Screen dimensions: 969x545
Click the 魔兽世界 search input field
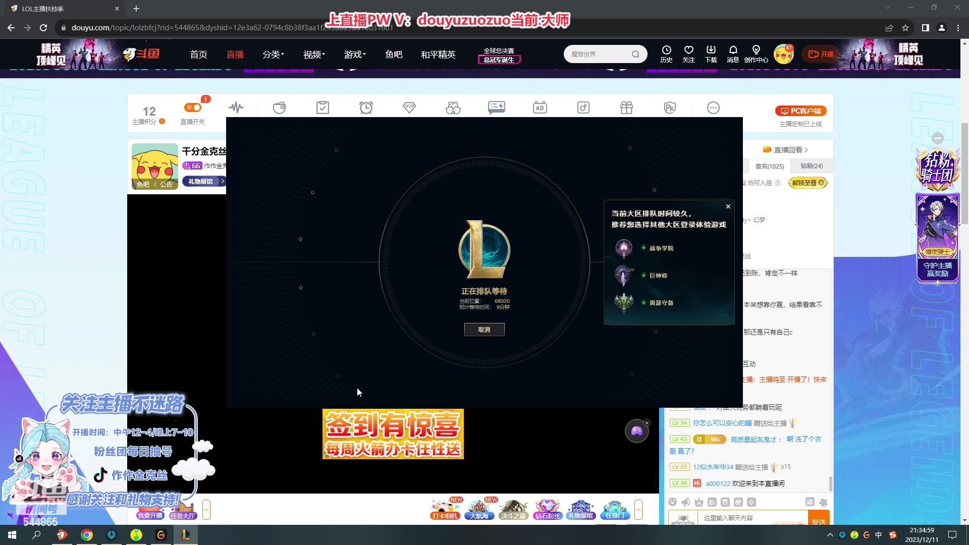click(598, 54)
